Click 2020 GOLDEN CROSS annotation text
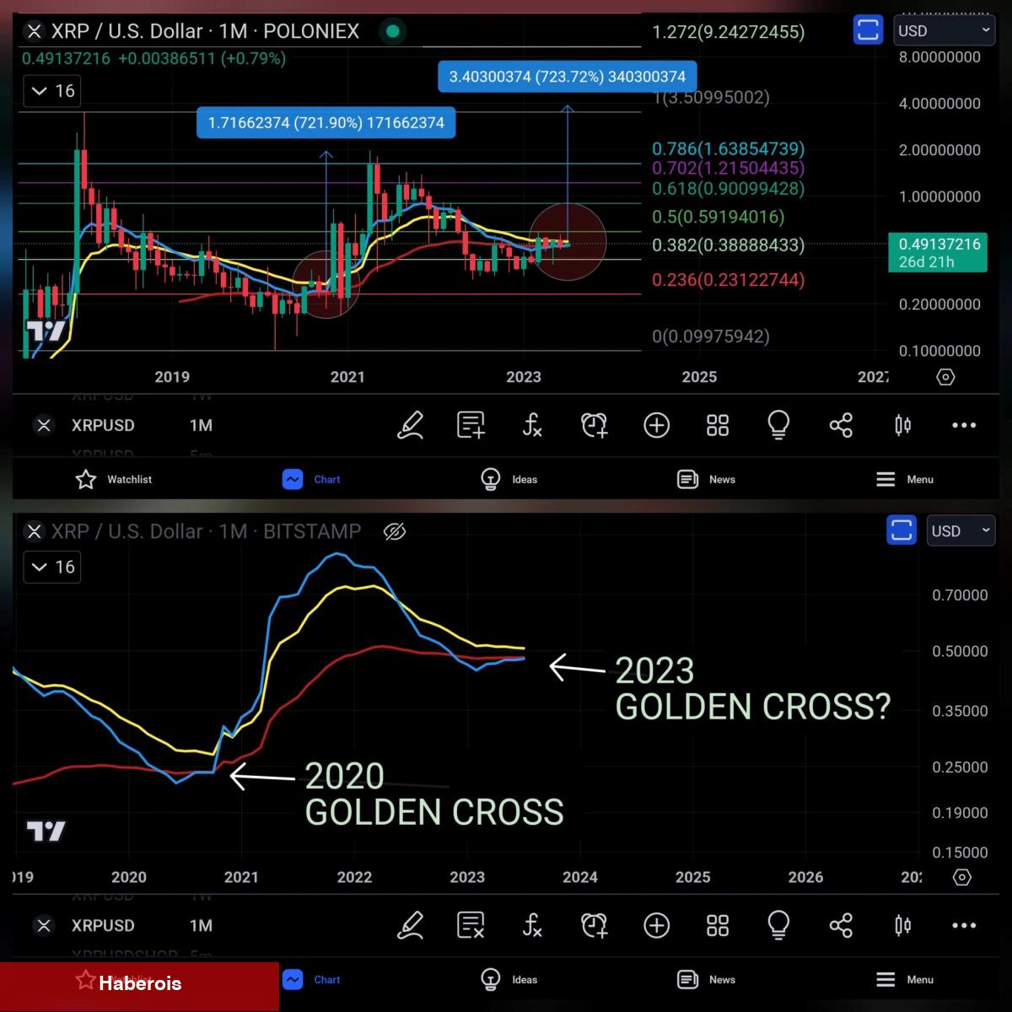 433,794
